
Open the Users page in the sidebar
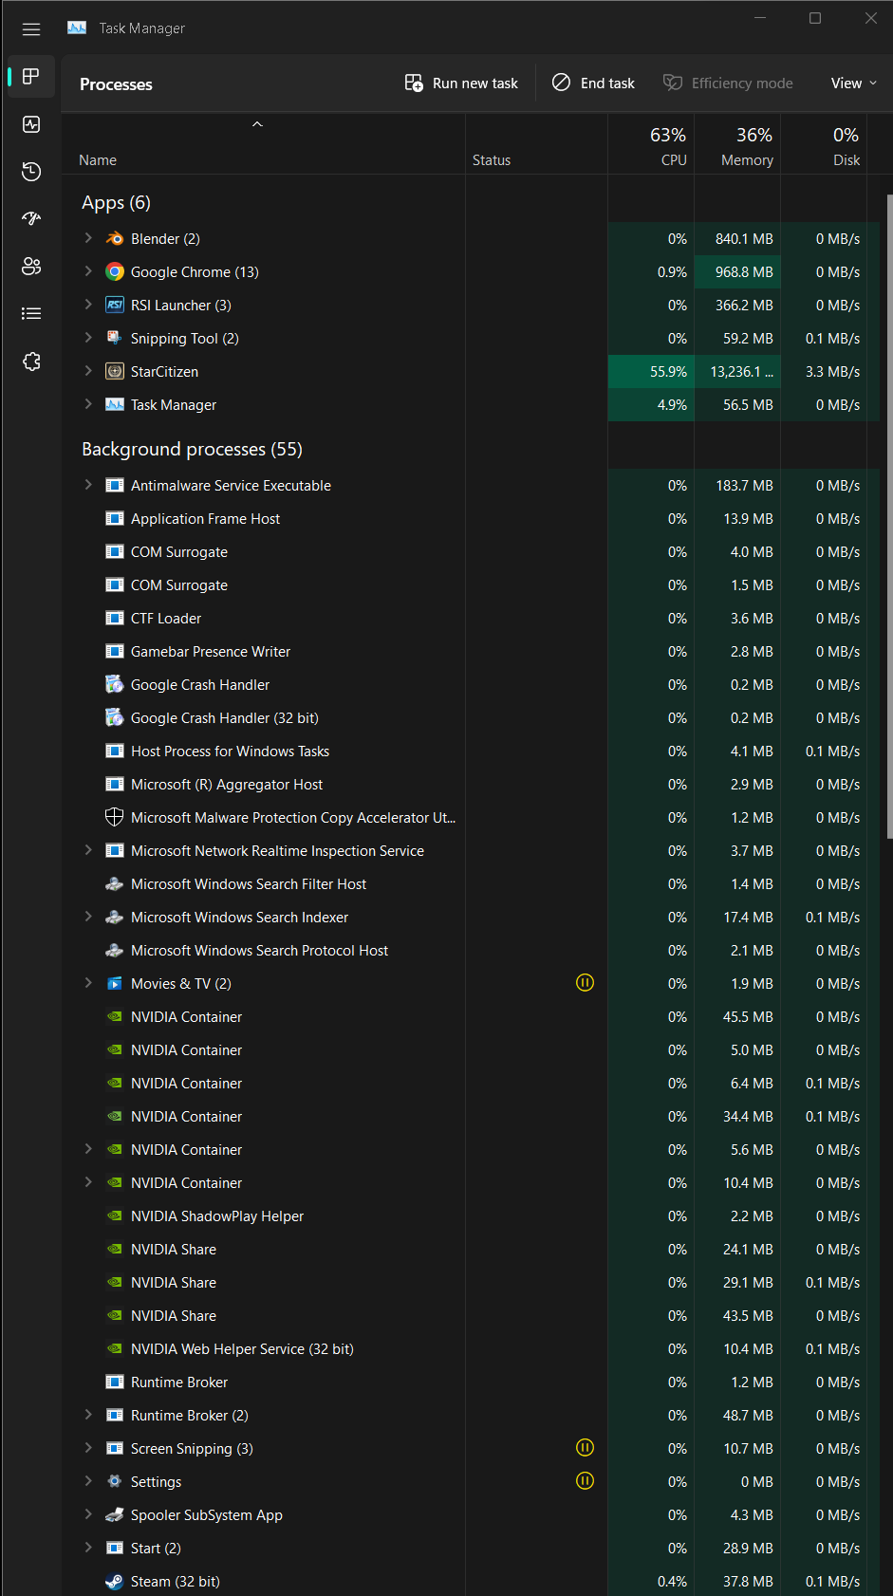31,267
